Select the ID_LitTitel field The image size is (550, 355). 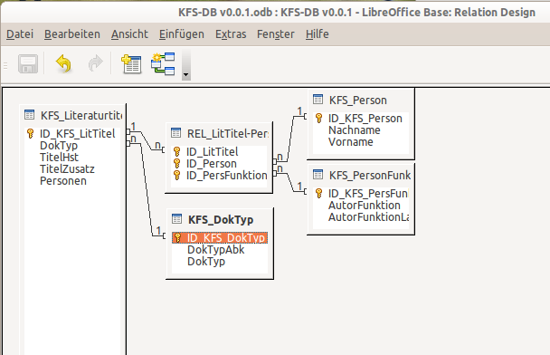(212, 152)
